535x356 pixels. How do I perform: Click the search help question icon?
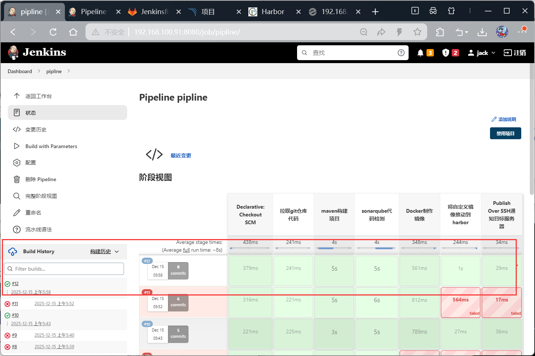(401, 53)
